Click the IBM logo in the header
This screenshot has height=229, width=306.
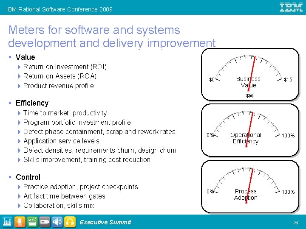(x=291, y=7)
